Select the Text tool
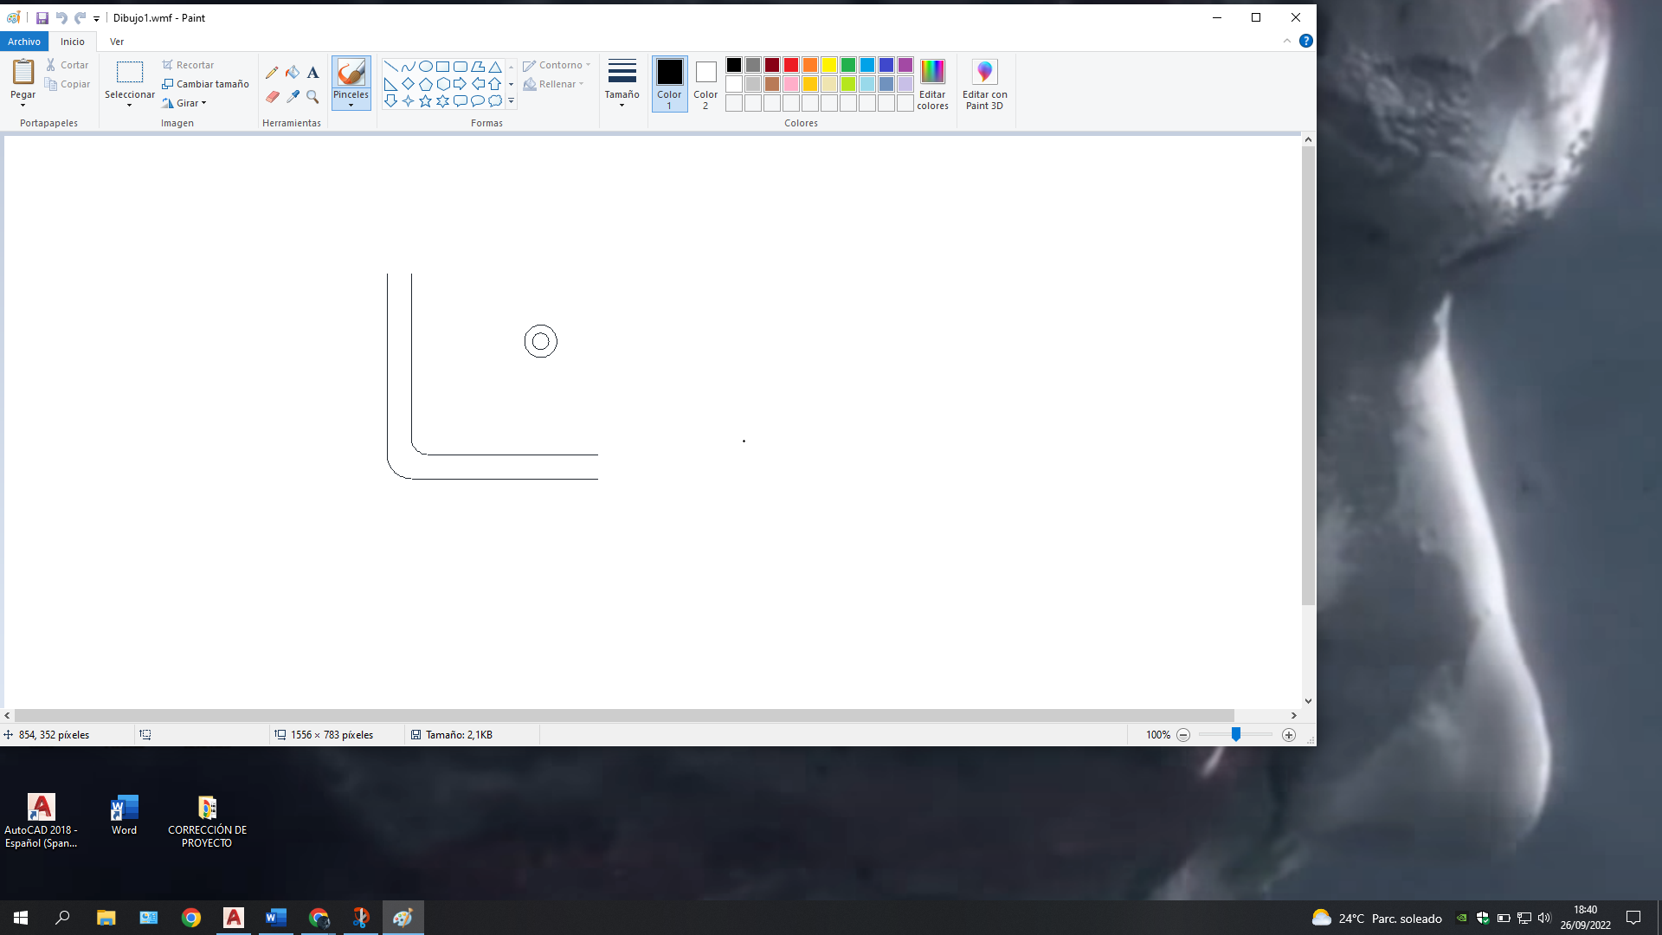Image resolution: width=1662 pixels, height=935 pixels. [312, 72]
